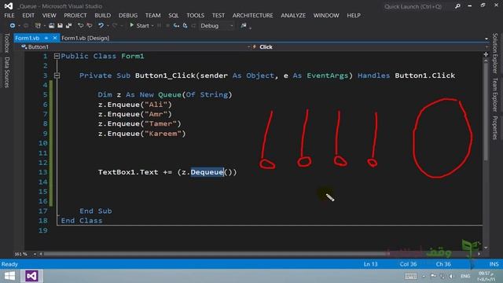The height and width of the screenshot is (283, 503).
Task: Close the Form1.vb tab
Action: click(55, 38)
